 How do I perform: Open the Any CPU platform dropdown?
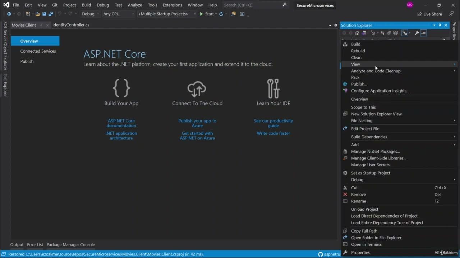119,14
